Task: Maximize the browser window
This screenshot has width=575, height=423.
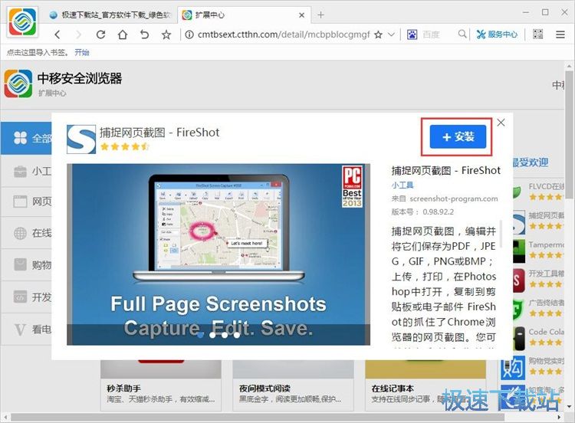Action: (545, 12)
